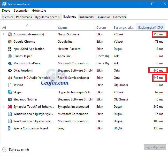Click the 940 ms CPU value
The image size is (168, 156).
click(x=158, y=71)
